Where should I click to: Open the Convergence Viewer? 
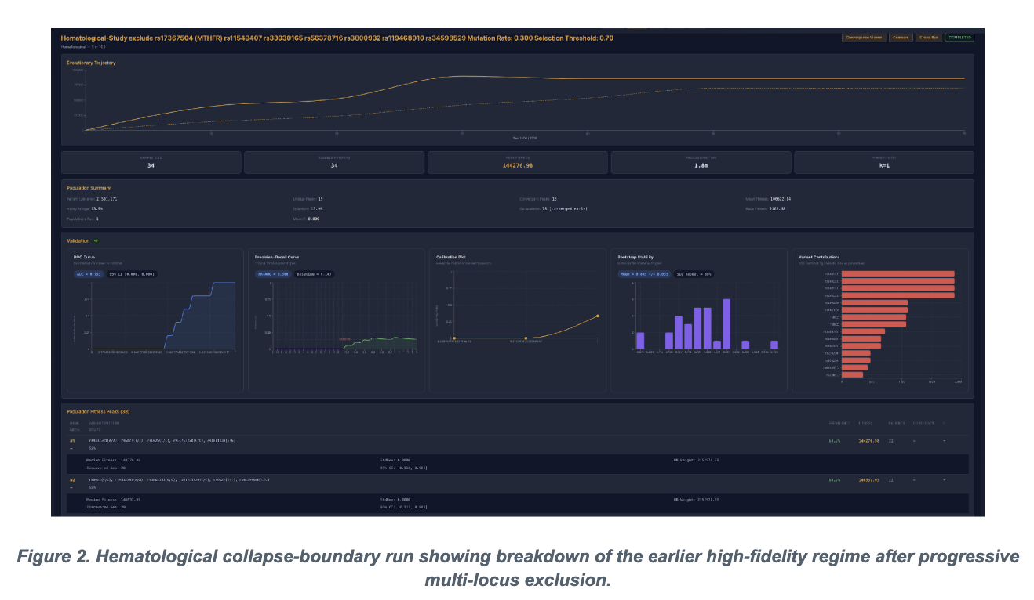(863, 37)
